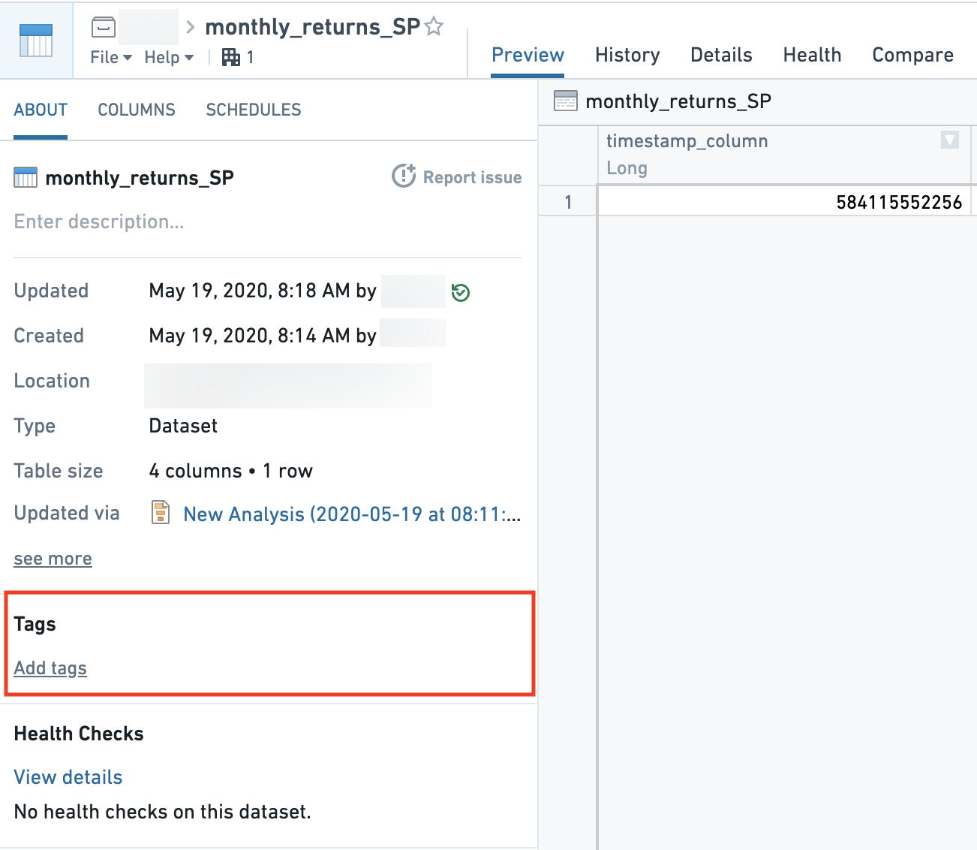The height and width of the screenshot is (850, 977).
Task: Star the monthly_returns_SP dataset as favorite
Action: click(x=434, y=27)
